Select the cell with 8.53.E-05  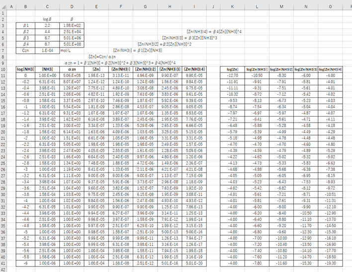(194, 113)
